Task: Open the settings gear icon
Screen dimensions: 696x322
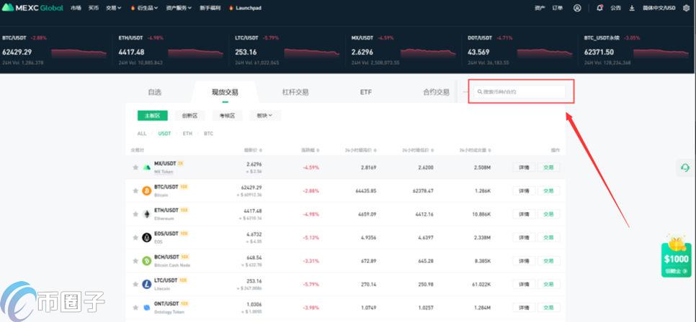Action: tap(686, 8)
